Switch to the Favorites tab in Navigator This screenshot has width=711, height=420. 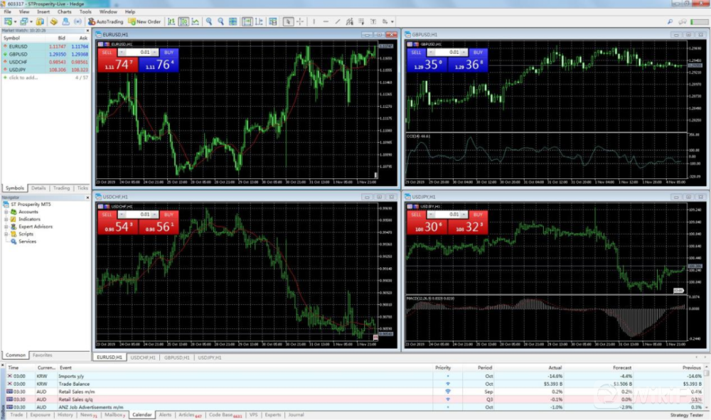pyautogui.click(x=43, y=355)
